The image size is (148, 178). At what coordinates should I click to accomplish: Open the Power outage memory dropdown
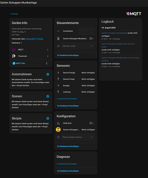click(x=78, y=137)
